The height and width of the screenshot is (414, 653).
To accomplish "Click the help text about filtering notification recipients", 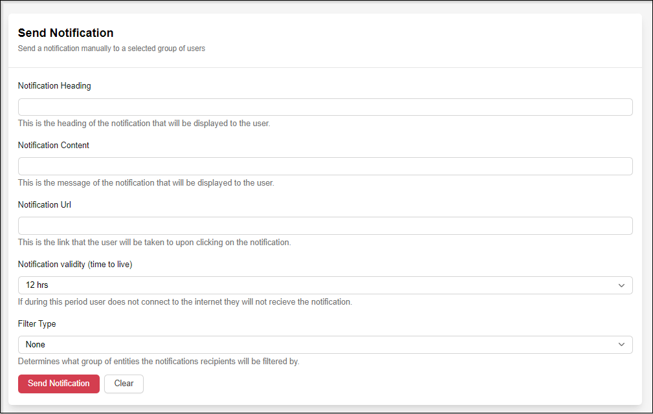I will 159,361.
